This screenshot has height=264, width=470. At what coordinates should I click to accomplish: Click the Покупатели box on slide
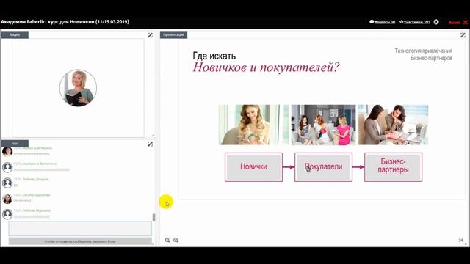323,167
